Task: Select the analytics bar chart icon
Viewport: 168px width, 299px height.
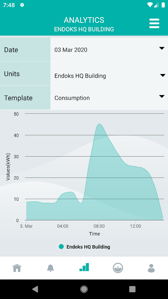Action: [x=84, y=267]
